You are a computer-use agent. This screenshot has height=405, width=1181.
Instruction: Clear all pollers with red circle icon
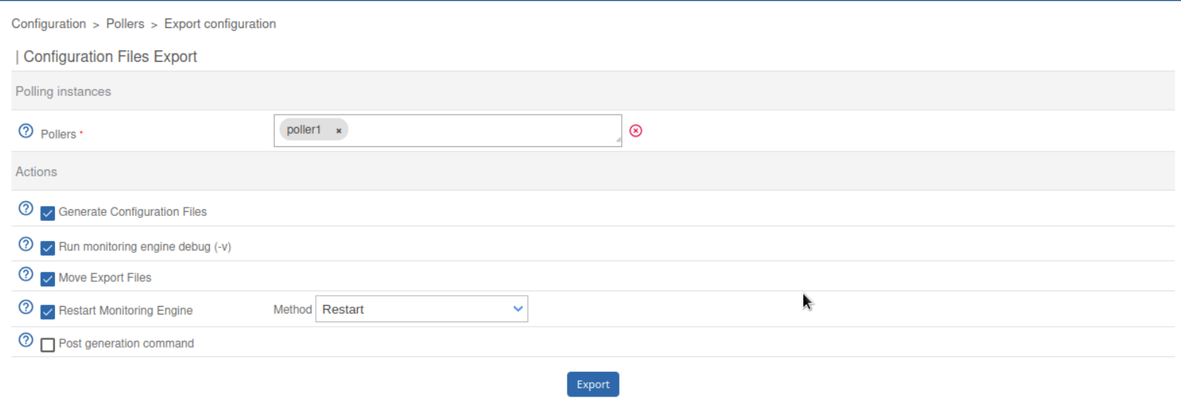pos(636,131)
